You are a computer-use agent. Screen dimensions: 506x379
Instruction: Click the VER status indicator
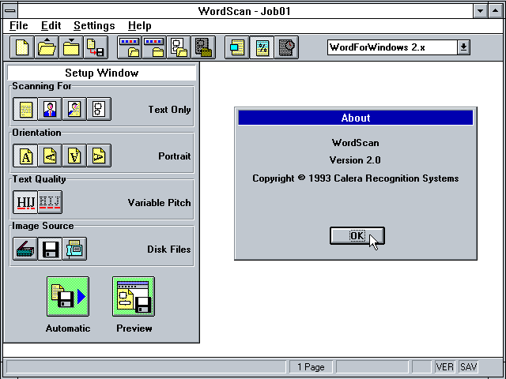444,366
